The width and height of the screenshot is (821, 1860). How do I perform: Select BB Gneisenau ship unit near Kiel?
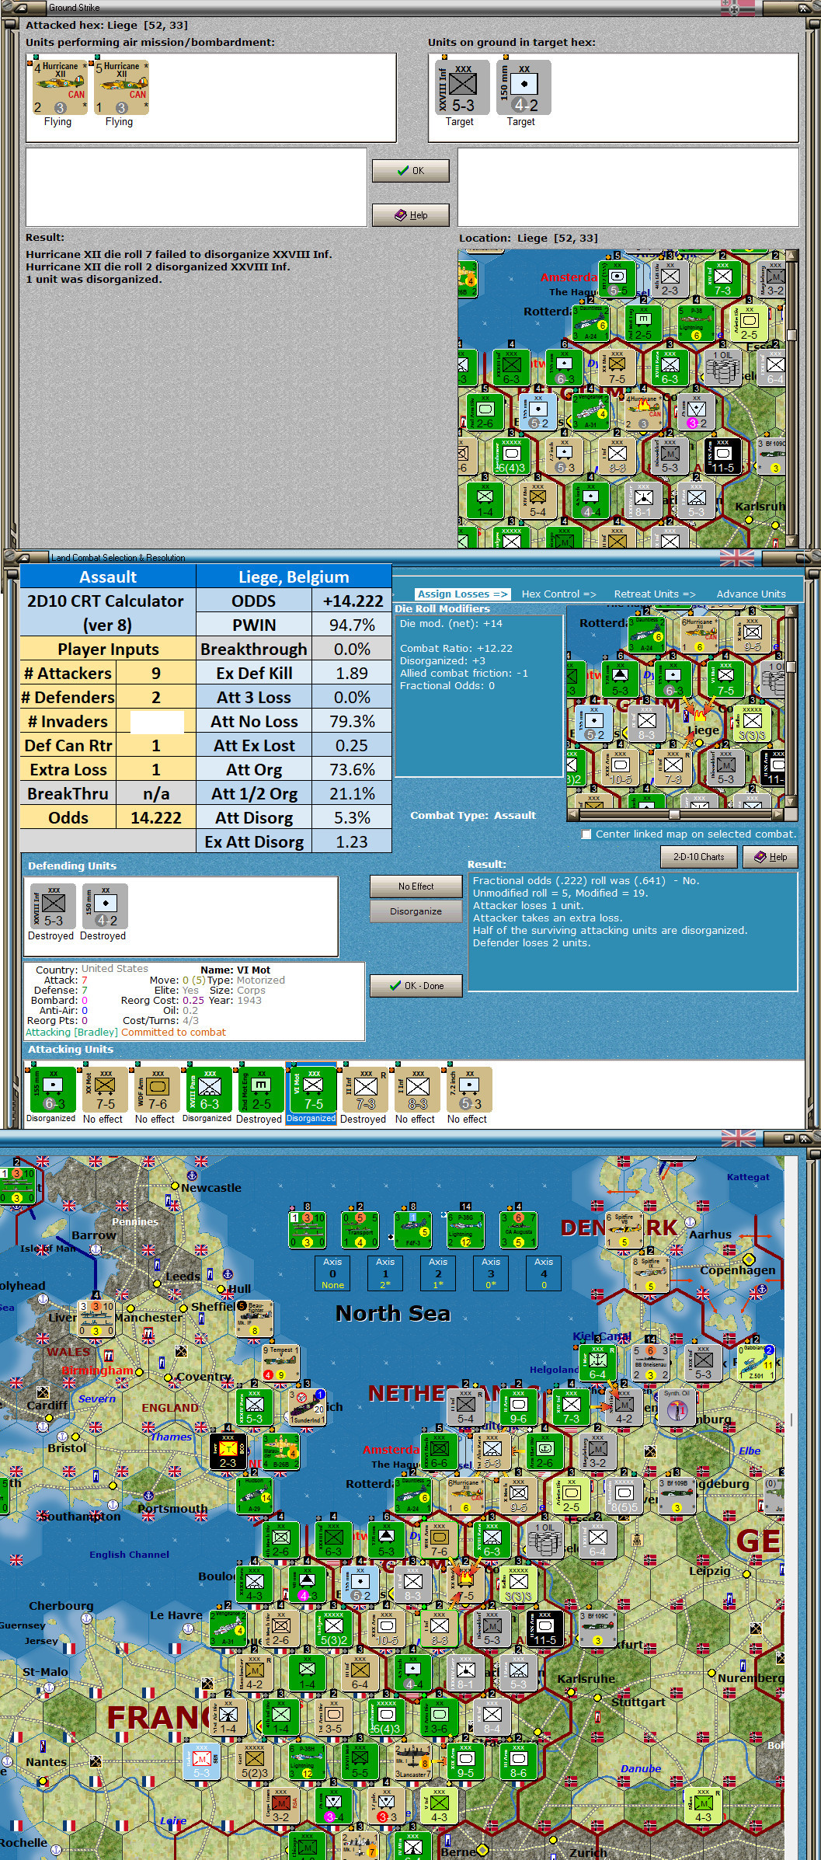click(x=650, y=1364)
